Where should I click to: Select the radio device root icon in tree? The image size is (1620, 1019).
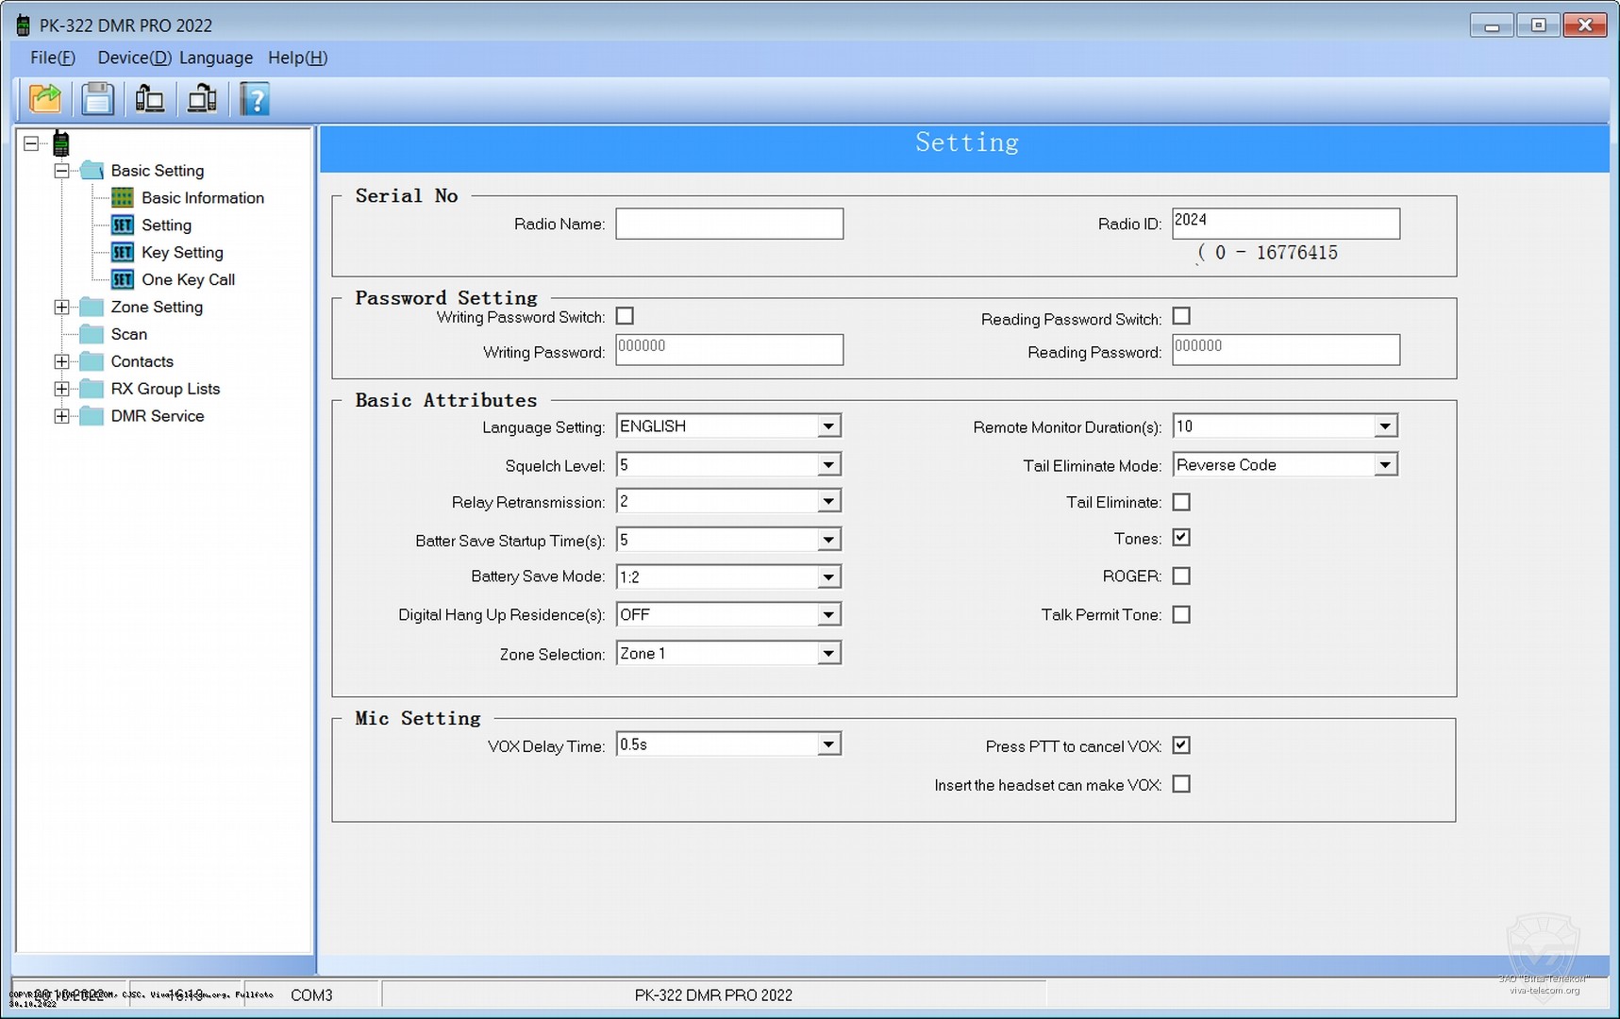(61, 144)
